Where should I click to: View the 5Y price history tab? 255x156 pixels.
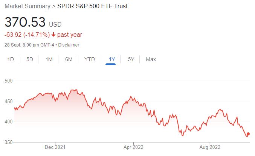131,59
